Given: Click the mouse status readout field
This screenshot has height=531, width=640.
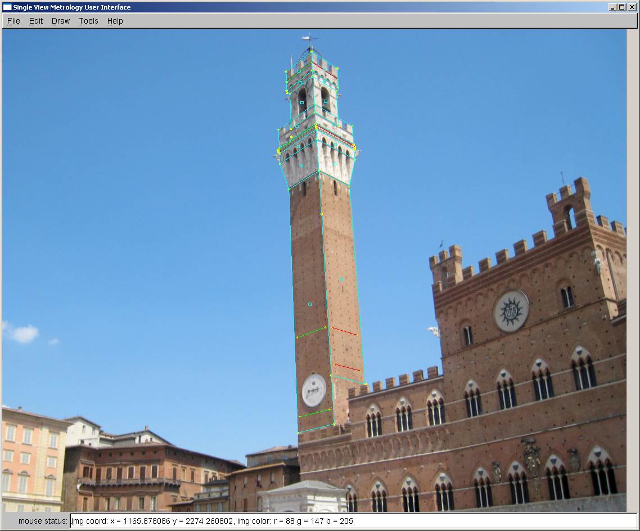Looking at the screenshot, I should pyautogui.click(x=354, y=521).
